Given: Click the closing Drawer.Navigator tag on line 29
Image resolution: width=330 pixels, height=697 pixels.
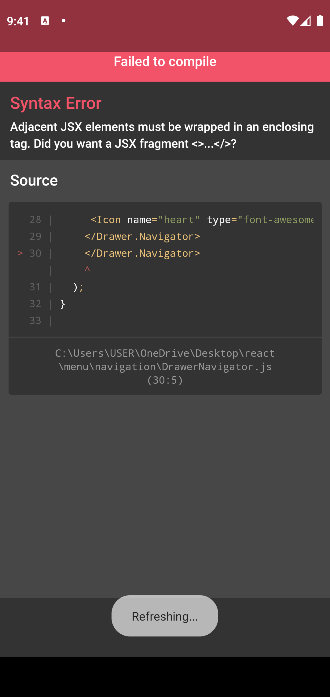Looking at the screenshot, I should [142, 236].
